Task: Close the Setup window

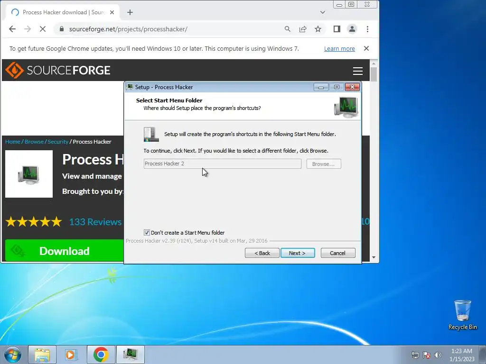Action: tap(353, 87)
